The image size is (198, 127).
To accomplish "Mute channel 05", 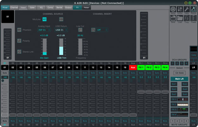I will [x=37, y=121].
